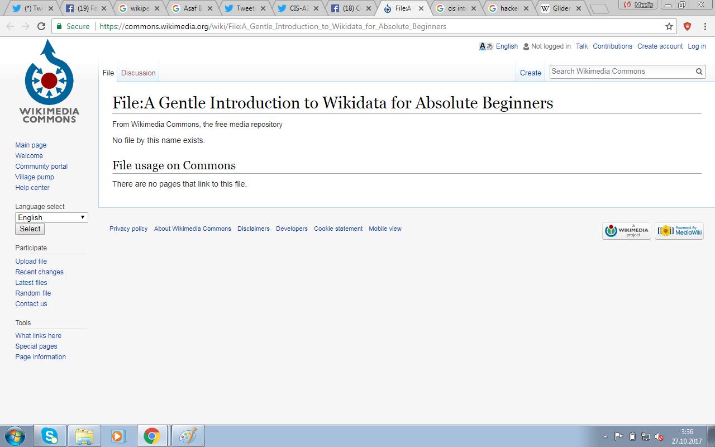Click the green Secure padlock icon
Image resolution: width=715 pixels, height=447 pixels.
pyautogui.click(x=59, y=26)
